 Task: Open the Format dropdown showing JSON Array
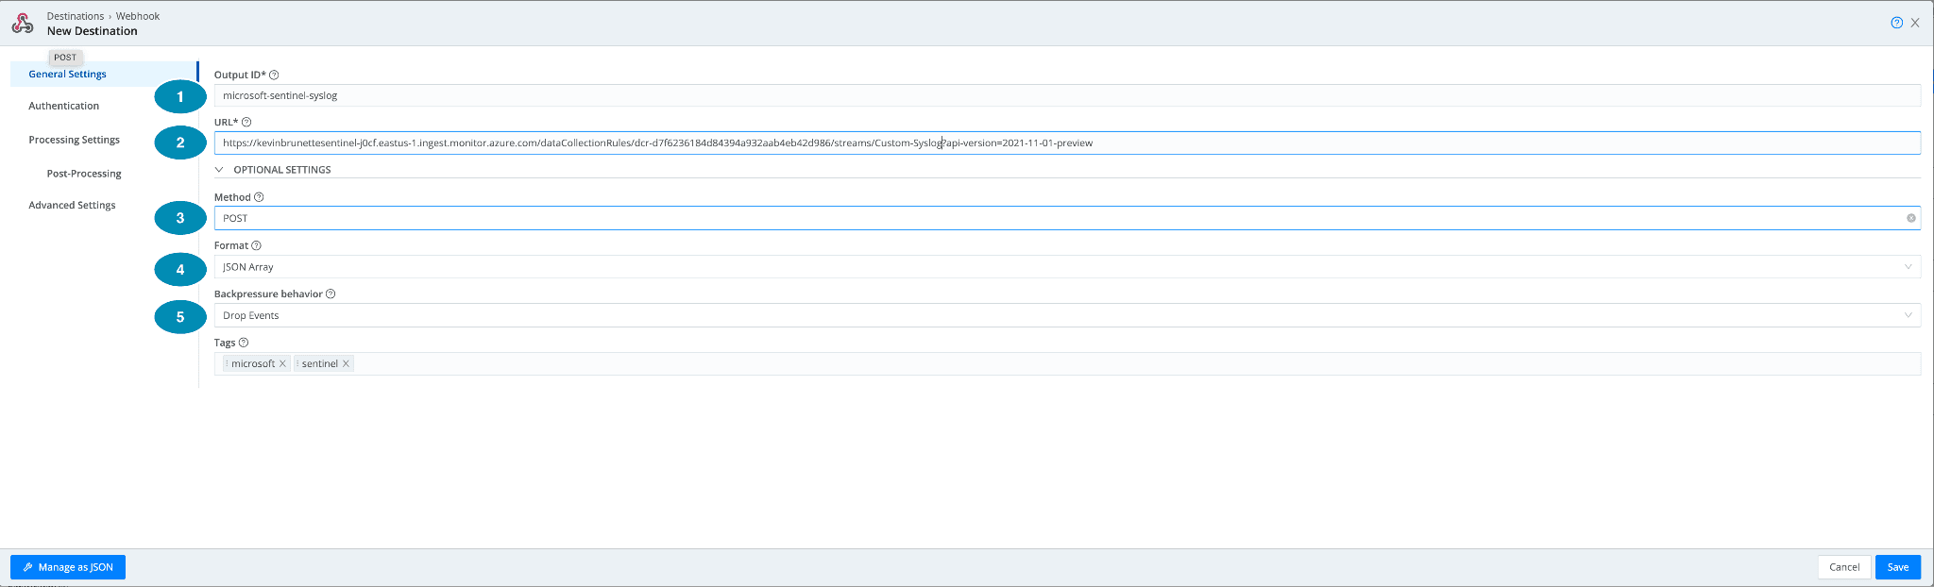[x=1065, y=267]
